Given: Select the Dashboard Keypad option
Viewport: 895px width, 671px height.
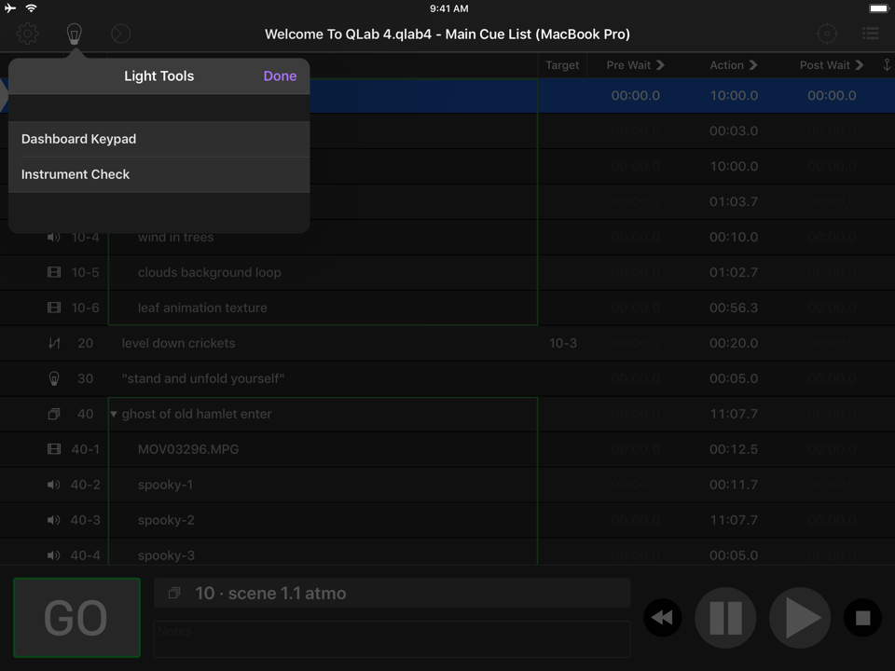Looking at the screenshot, I should click(158, 139).
